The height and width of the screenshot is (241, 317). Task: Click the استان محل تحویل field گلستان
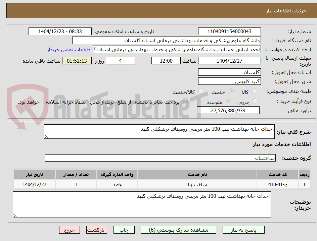229,72
